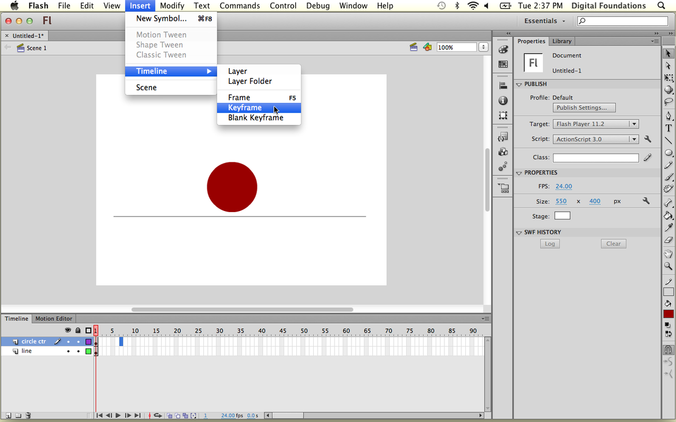Click the New Layer icon in timeline
Viewport: 676px width, 422px height.
[x=8, y=416]
